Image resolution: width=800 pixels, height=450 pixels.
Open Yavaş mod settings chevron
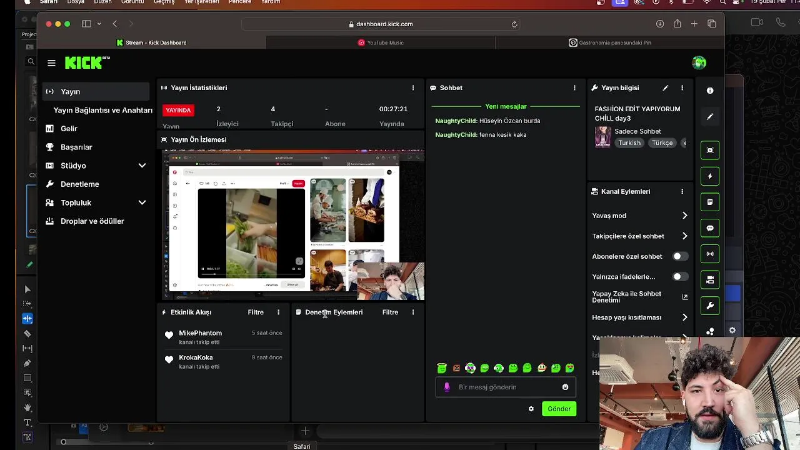684,216
